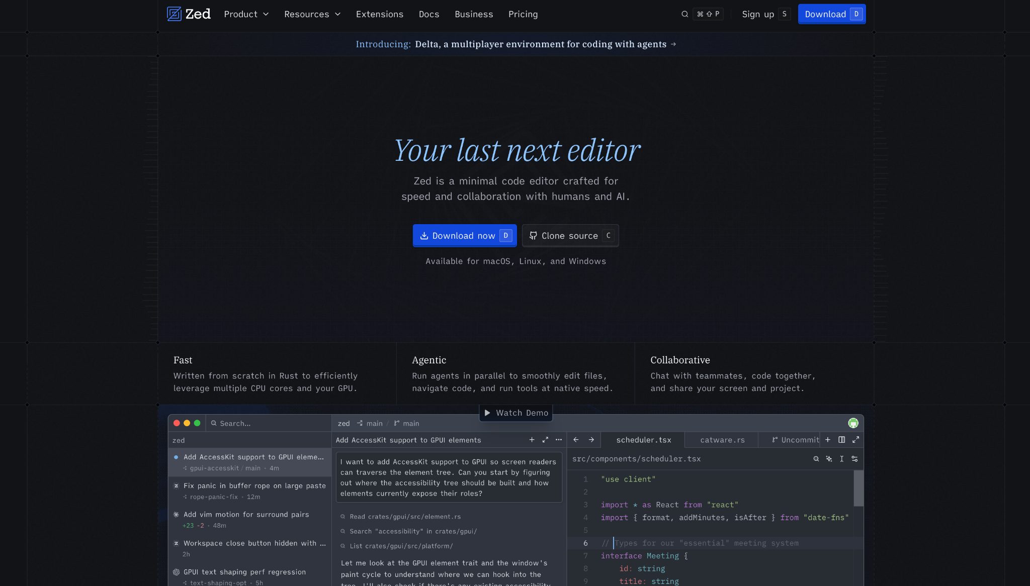Screen dimensions: 1030x586
Task: Click the magnifier icon next to 'List crates/gpui/src/platform/'
Action: [343, 546]
